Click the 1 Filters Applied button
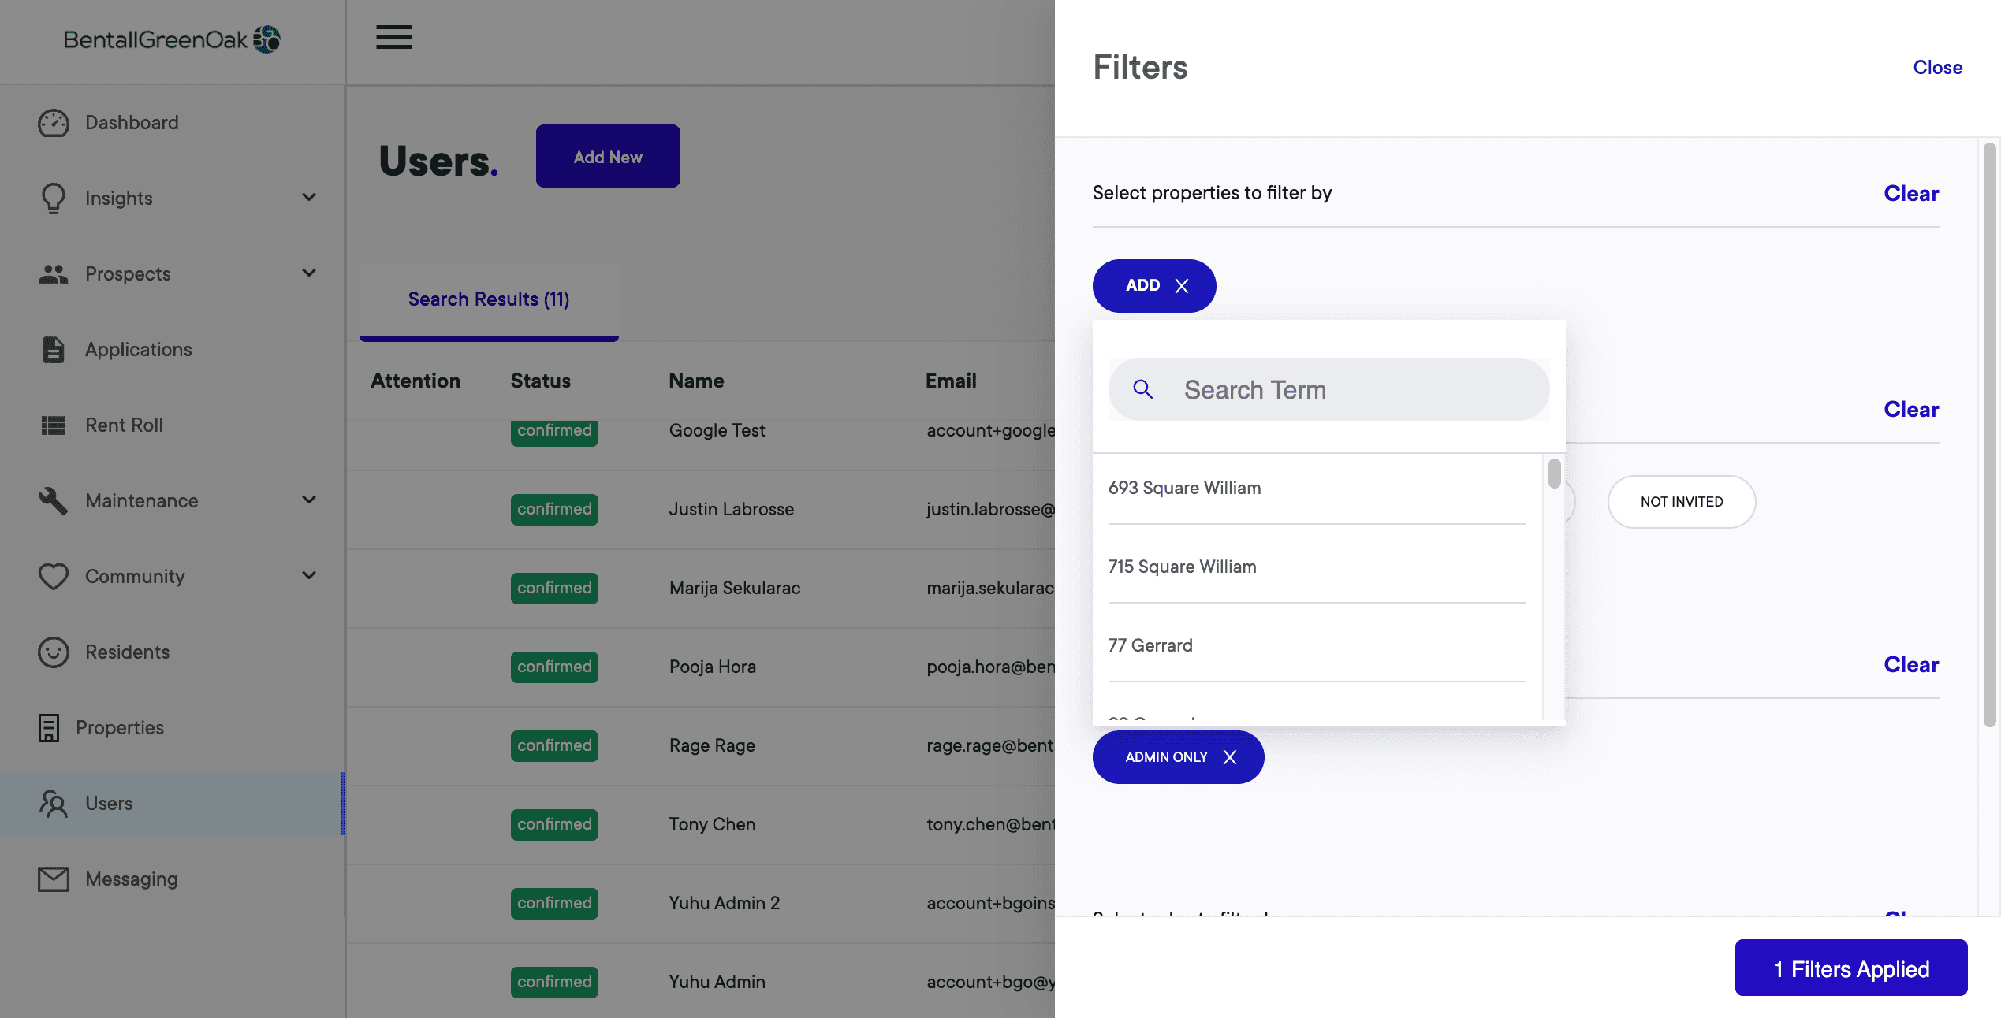The width and height of the screenshot is (2001, 1018). tap(1851, 968)
